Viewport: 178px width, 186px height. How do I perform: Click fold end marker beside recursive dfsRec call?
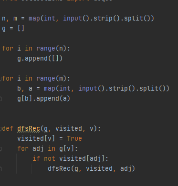0,169
